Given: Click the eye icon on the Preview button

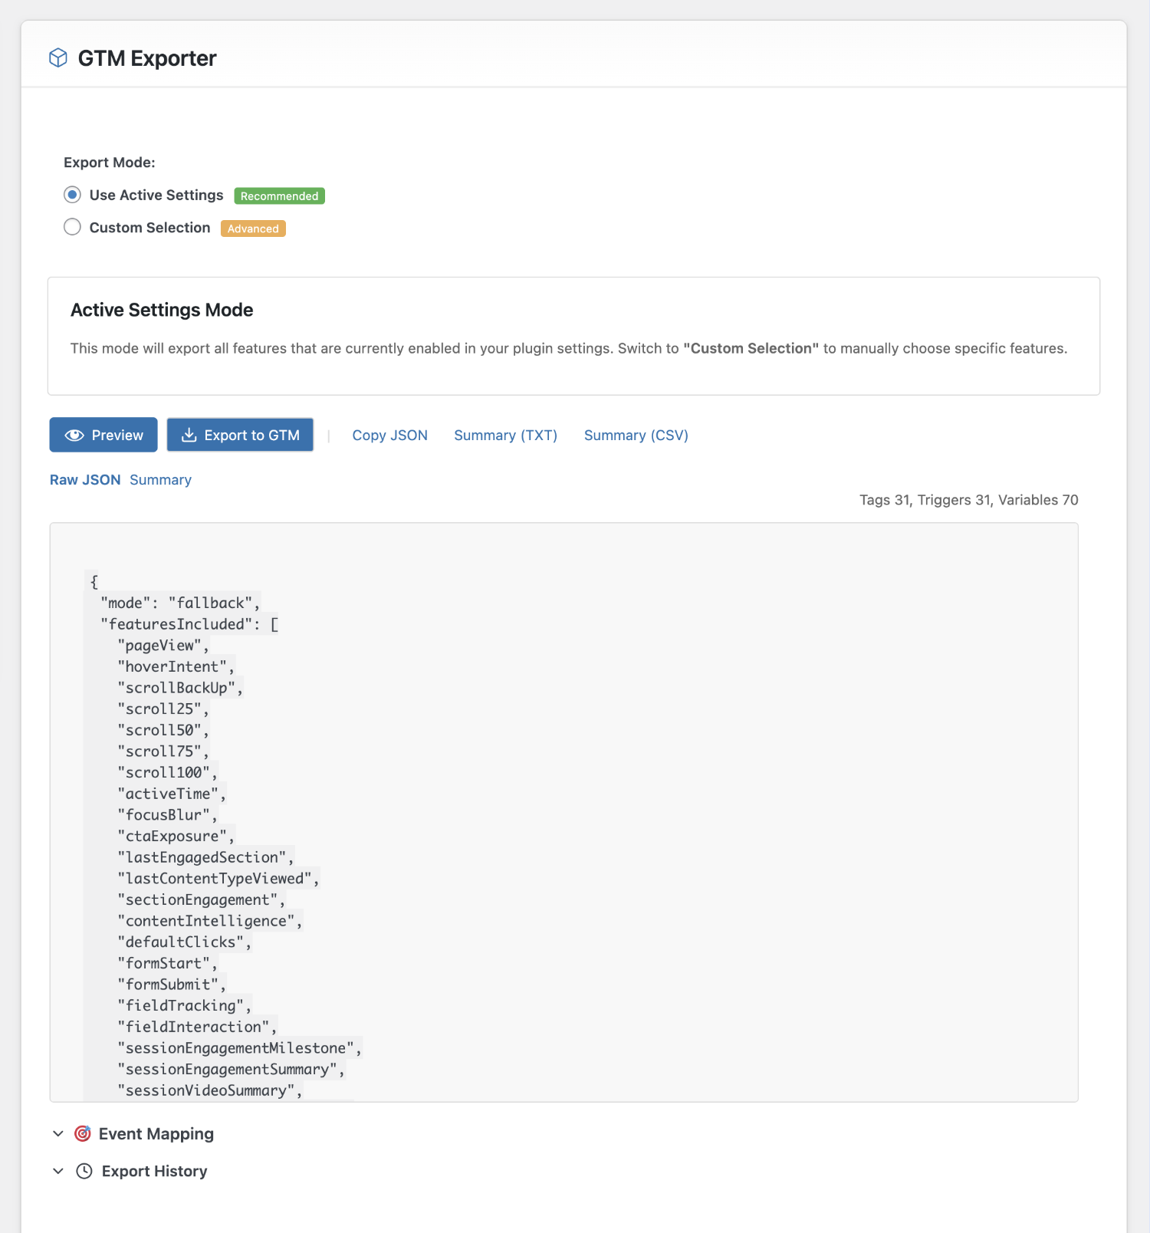Looking at the screenshot, I should pos(74,435).
